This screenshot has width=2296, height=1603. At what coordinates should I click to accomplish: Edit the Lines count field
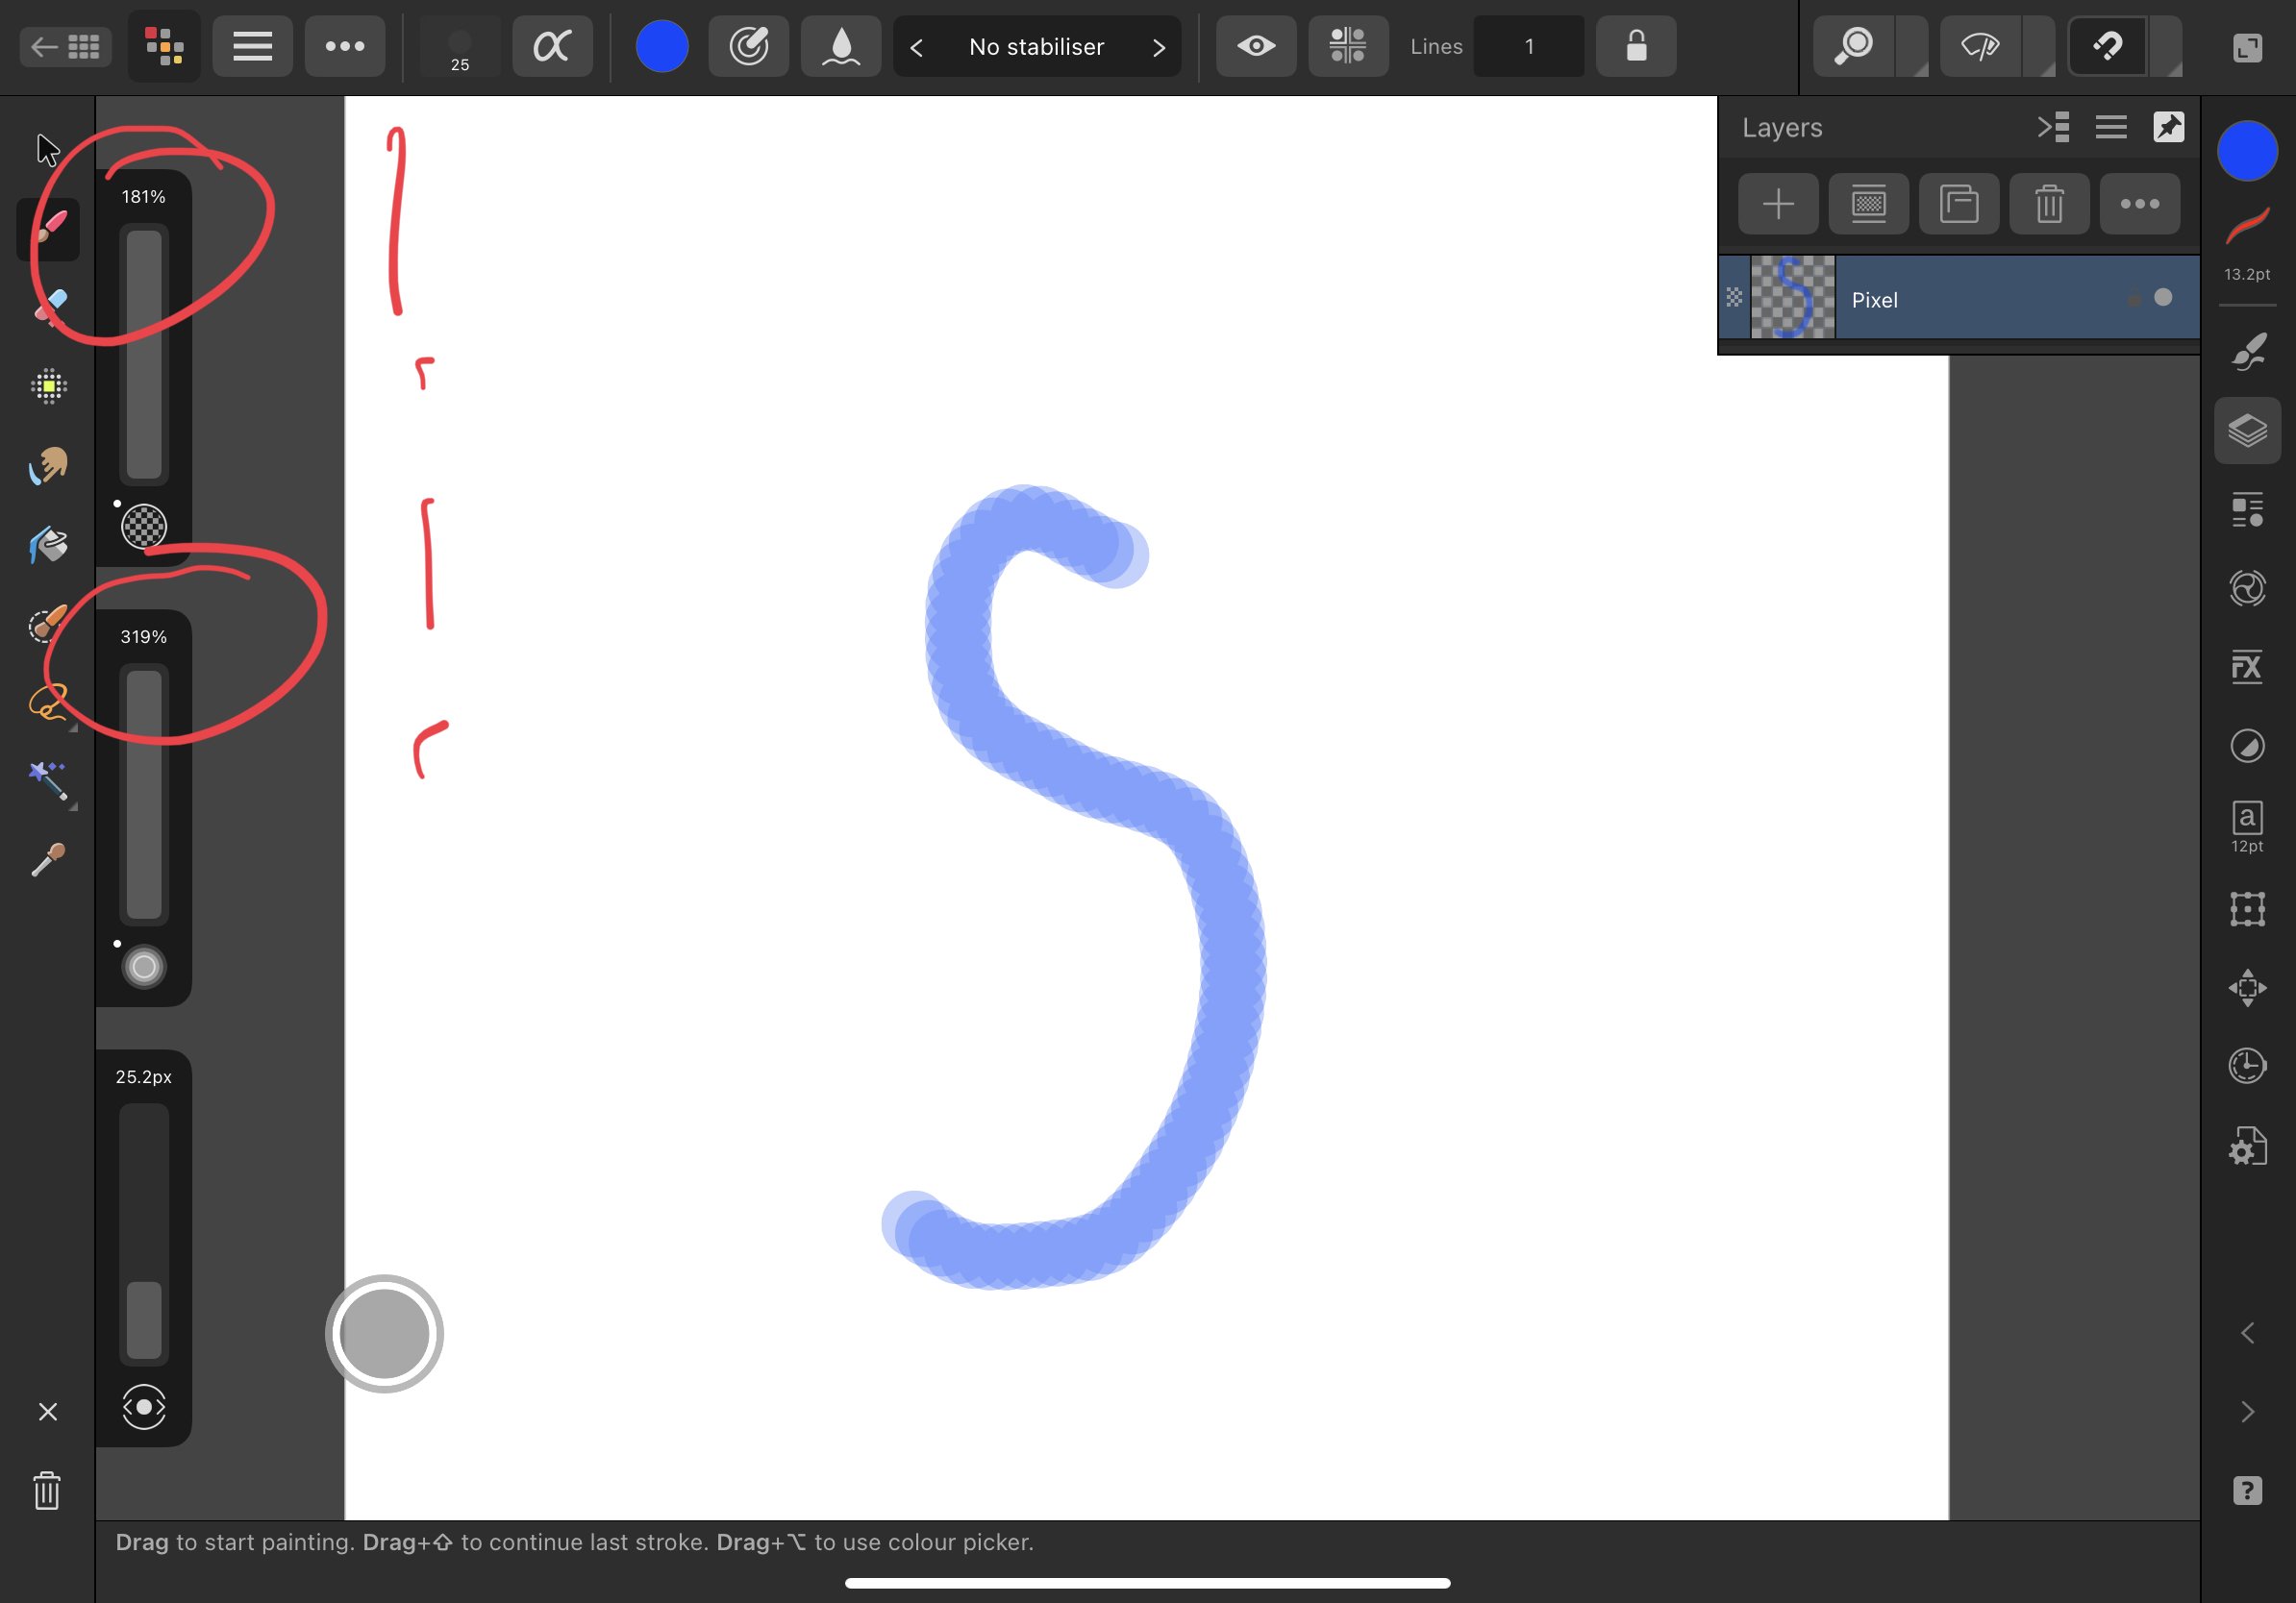coord(1528,46)
